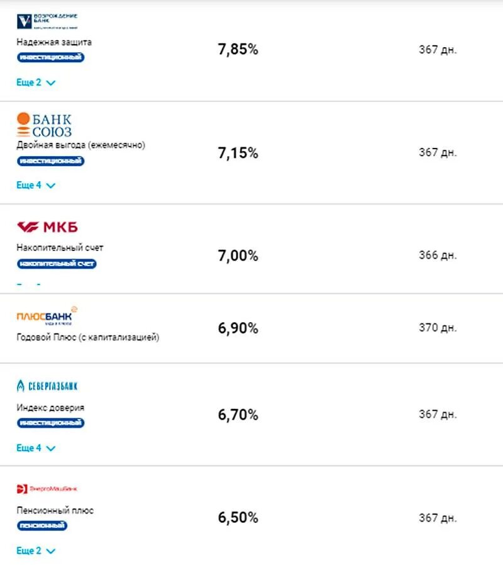Click the 'накопительный счет' tag under МКБ

[x=57, y=264]
